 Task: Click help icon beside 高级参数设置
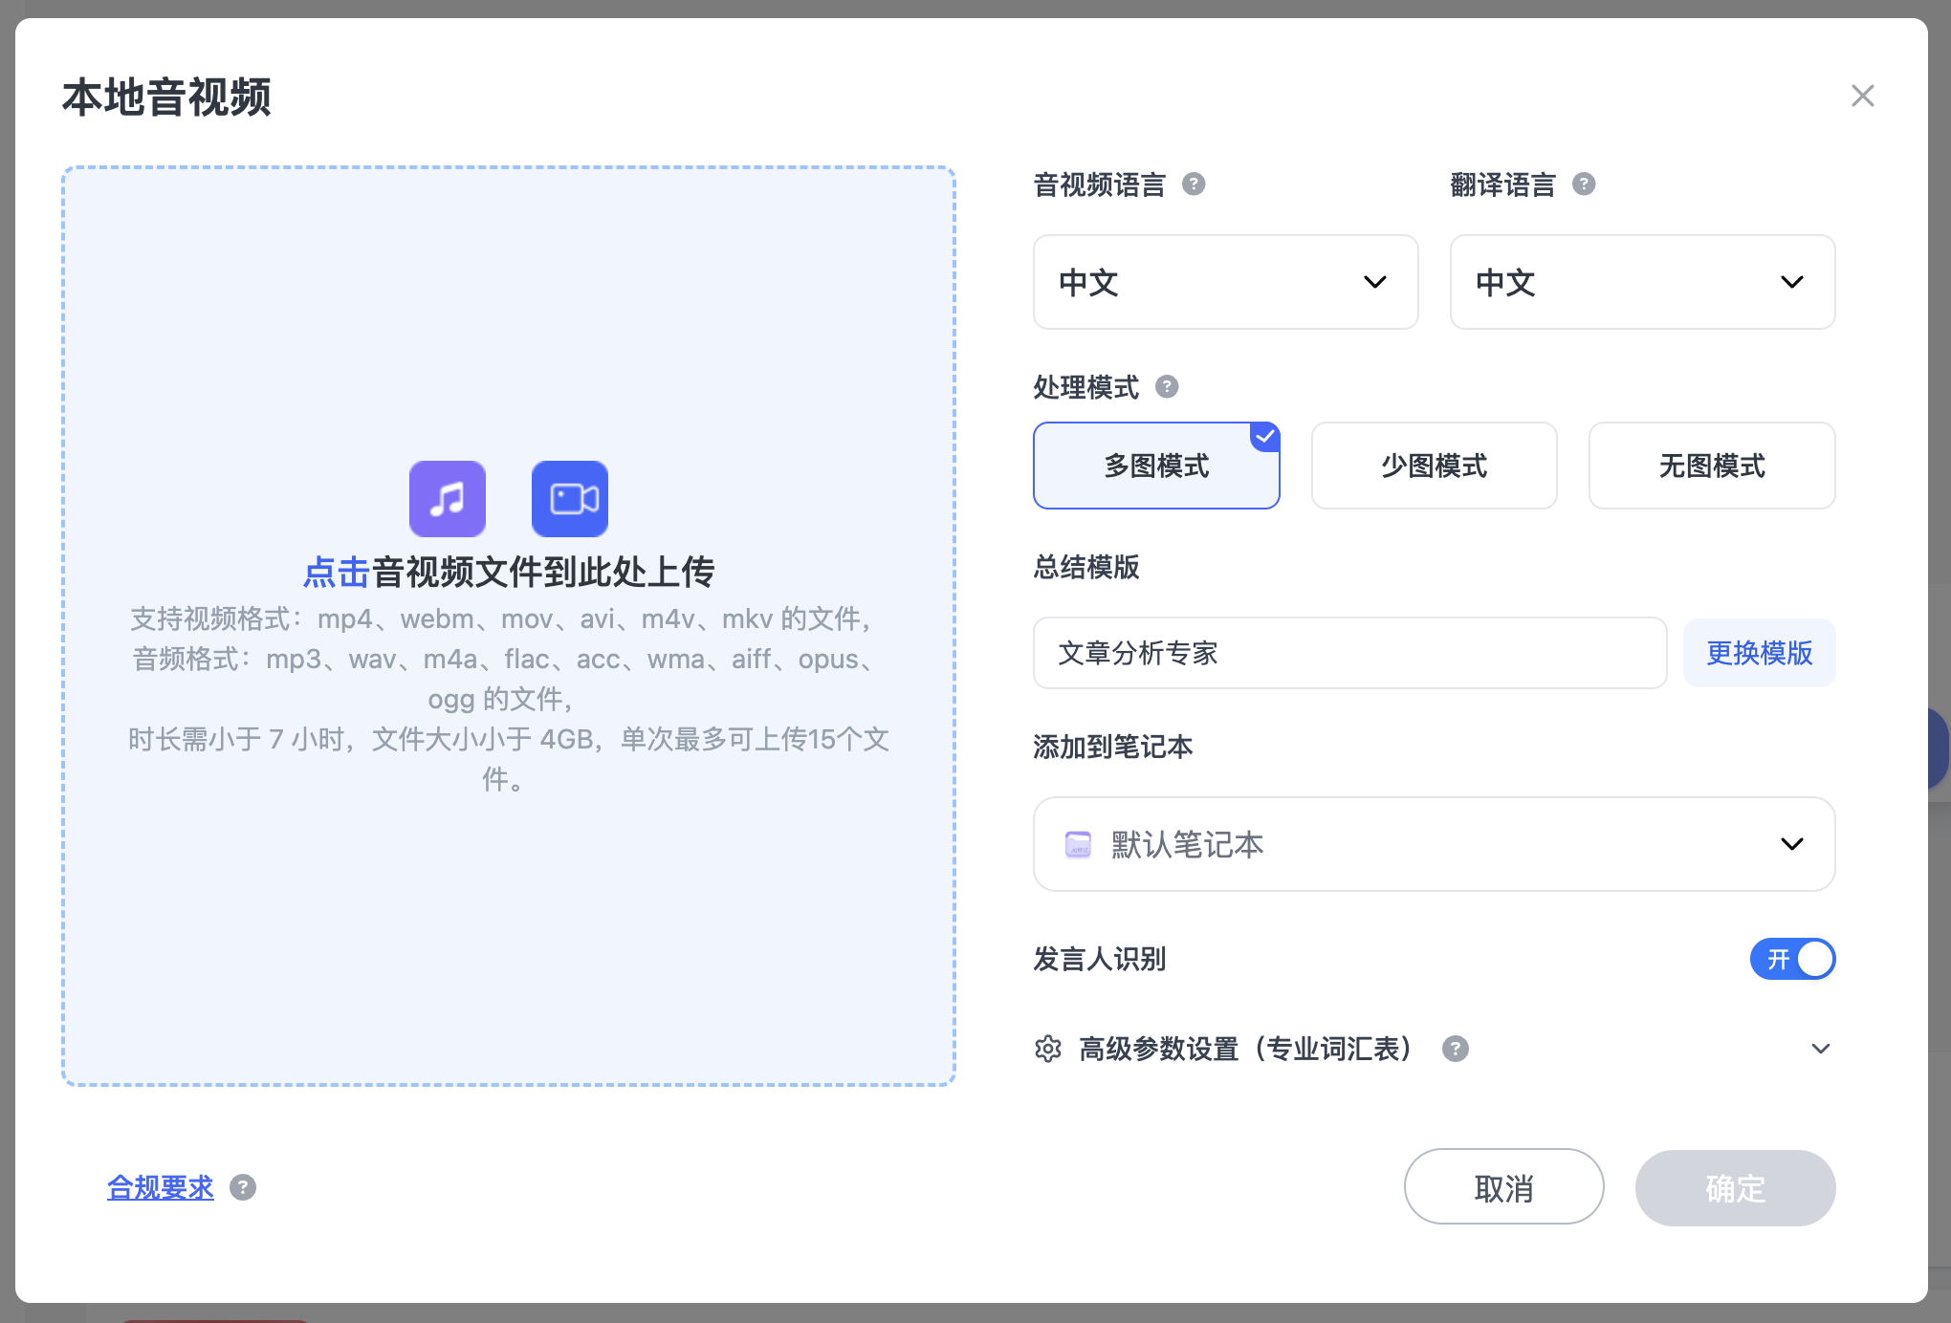coord(1456,1049)
